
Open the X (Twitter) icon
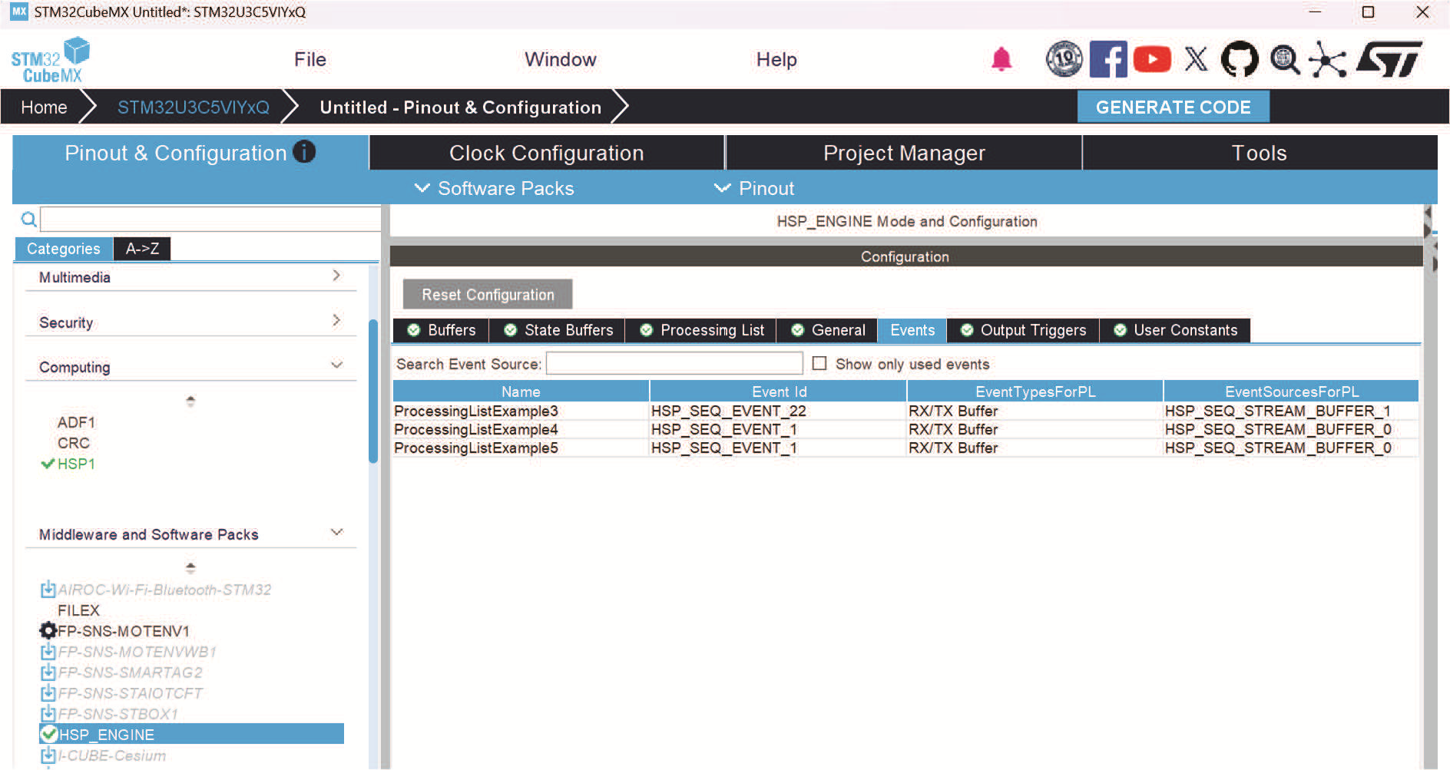(1196, 59)
